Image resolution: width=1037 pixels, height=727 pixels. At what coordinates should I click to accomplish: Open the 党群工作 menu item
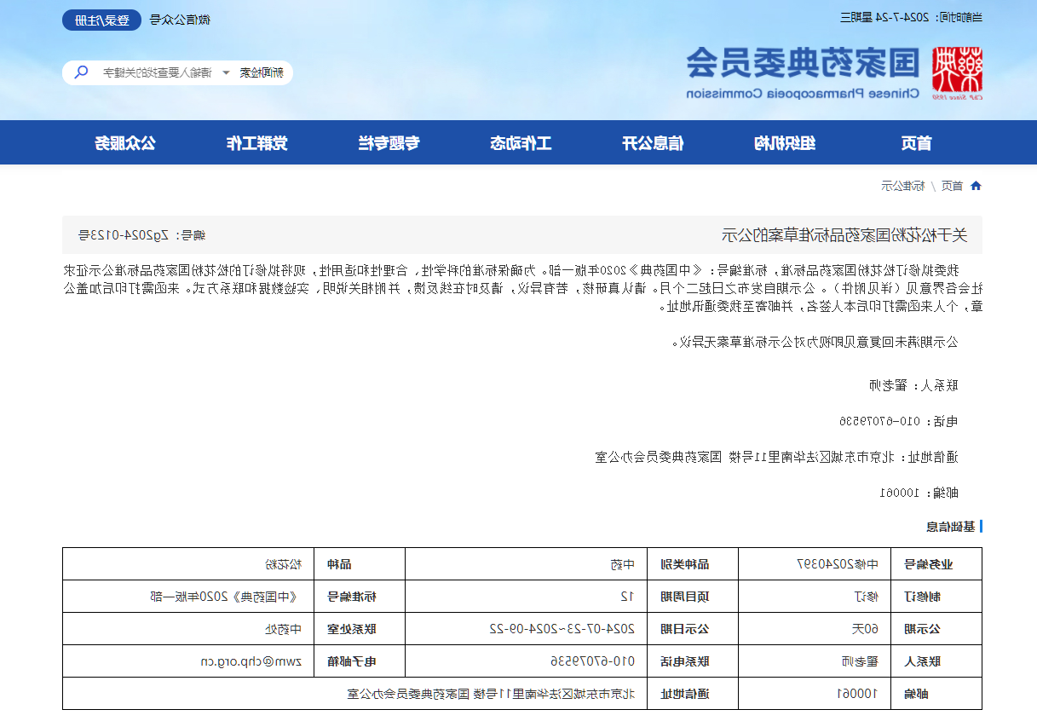256,142
